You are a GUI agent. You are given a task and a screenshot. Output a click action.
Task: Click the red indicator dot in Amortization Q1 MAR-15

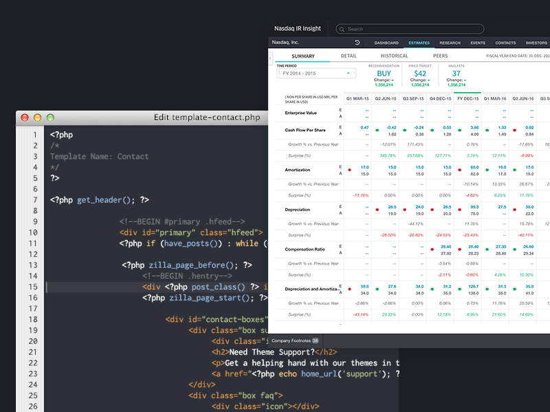[x=349, y=170]
